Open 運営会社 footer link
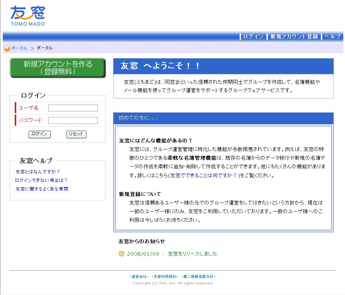 point(139,276)
